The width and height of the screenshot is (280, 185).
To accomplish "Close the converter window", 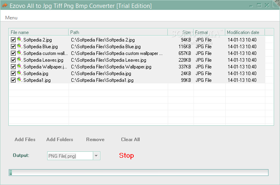I will [267, 6].
